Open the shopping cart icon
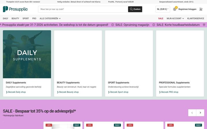This screenshot has width=207, height=129. (x=201, y=9)
